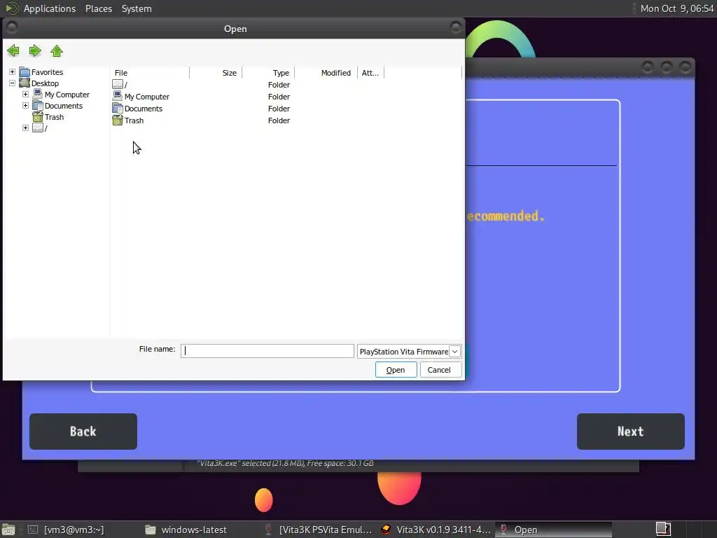Select Favorites folder icon in tree
This screenshot has width=717, height=538.
coord(25,72)
